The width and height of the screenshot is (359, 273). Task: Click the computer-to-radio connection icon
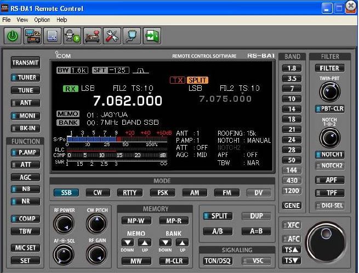pyautogui.click(x=32, y=36)
